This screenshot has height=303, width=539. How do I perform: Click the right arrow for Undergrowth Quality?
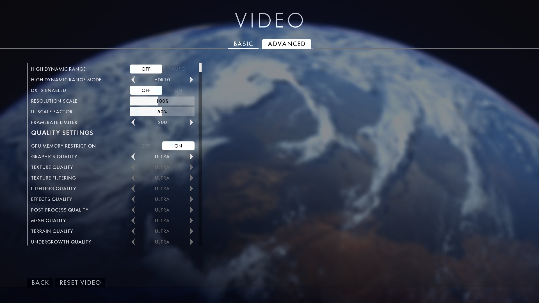click(x=192, y=242)
